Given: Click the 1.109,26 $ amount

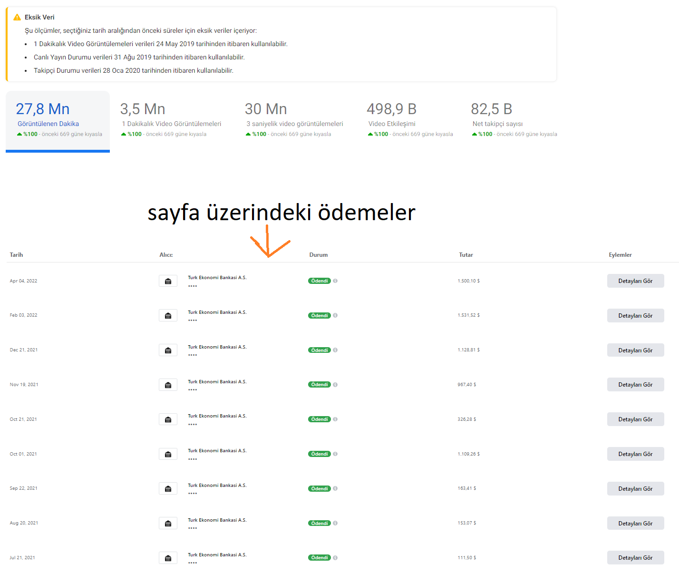Looking at the screenshot, I should tap(469, 454).
